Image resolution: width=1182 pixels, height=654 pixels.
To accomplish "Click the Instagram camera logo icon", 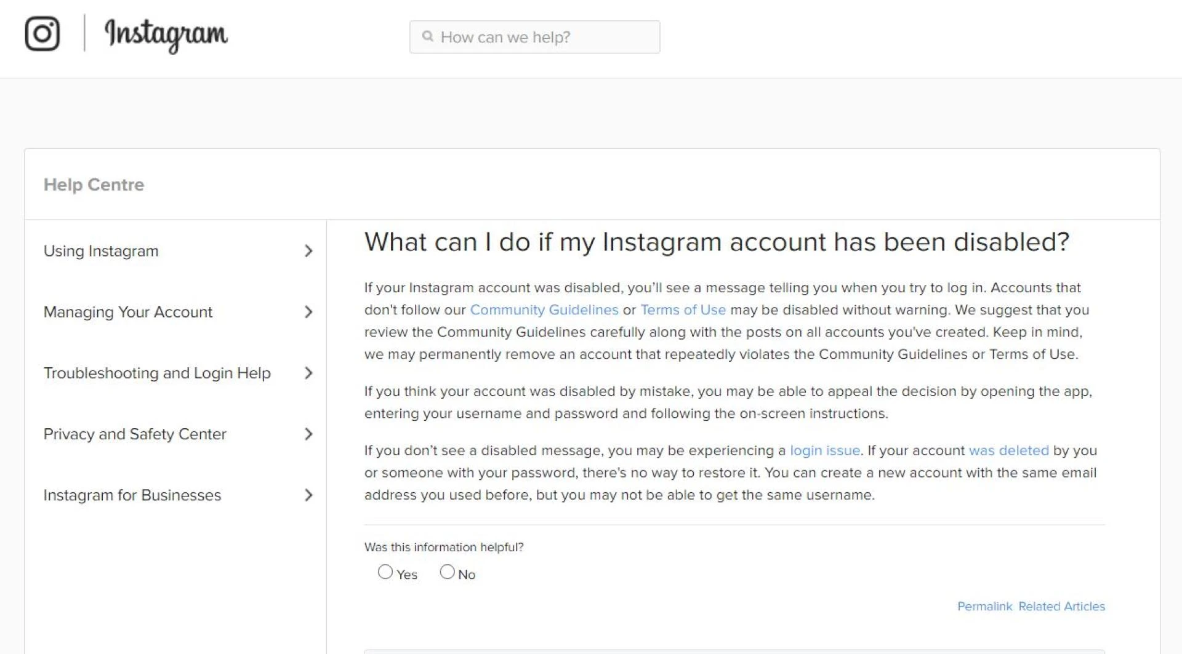I will point(42,34).
